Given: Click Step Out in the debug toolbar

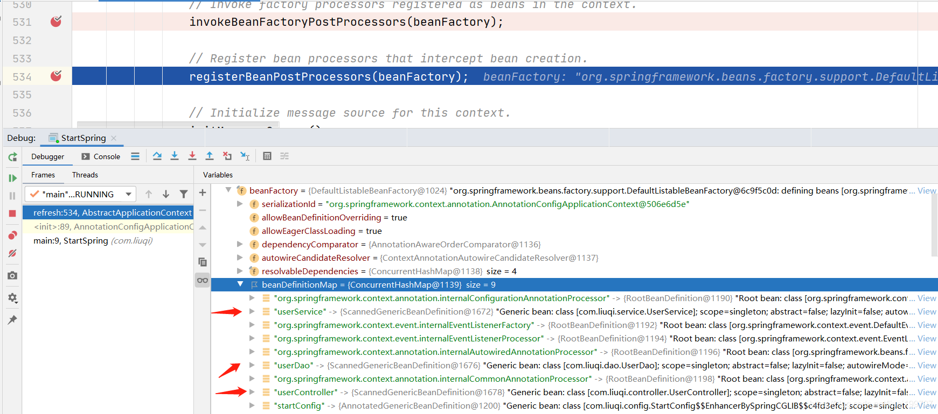Looking at the screenshot, I should [210, 156].
